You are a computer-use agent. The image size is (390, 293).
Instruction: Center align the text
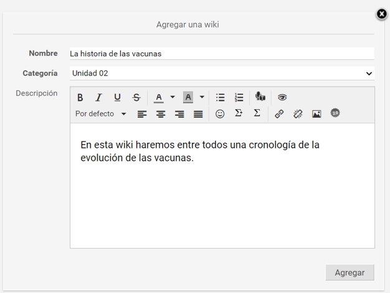coord(161,114)
